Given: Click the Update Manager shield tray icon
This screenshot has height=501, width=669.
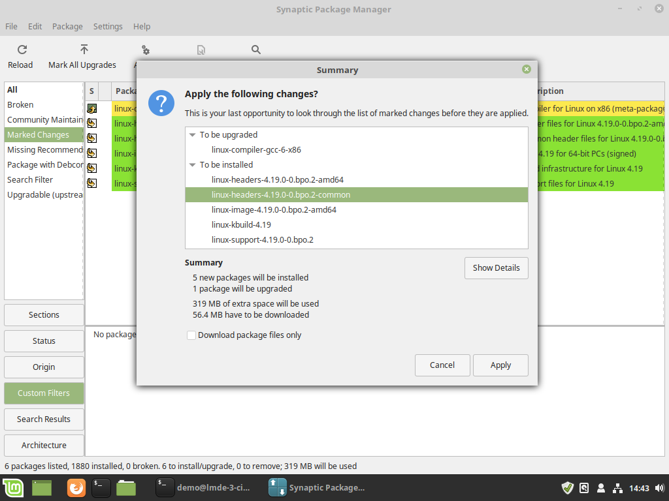Looking at the screenshot, I should pyautogui.click(x=568, y=488).
